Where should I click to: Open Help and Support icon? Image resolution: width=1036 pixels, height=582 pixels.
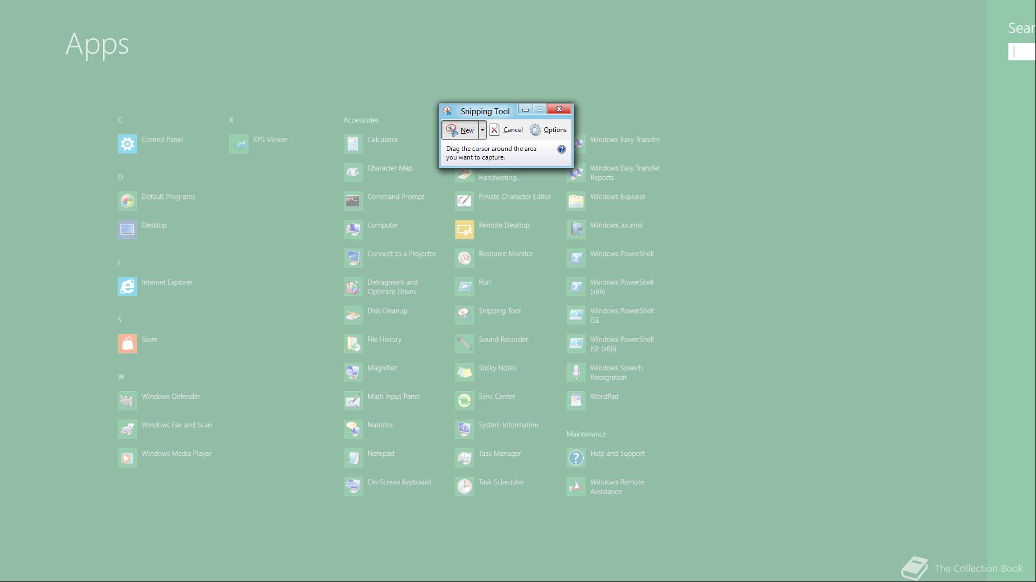tap(576, 458)
